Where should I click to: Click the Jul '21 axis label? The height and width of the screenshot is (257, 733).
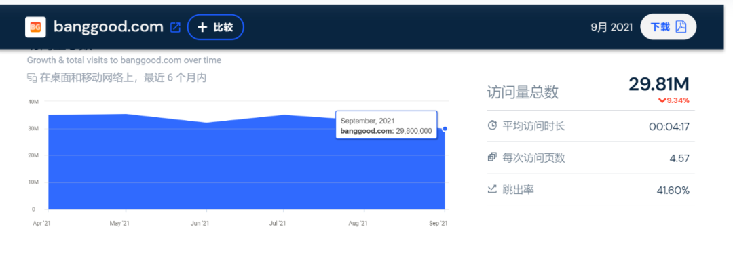pos(278,224)
